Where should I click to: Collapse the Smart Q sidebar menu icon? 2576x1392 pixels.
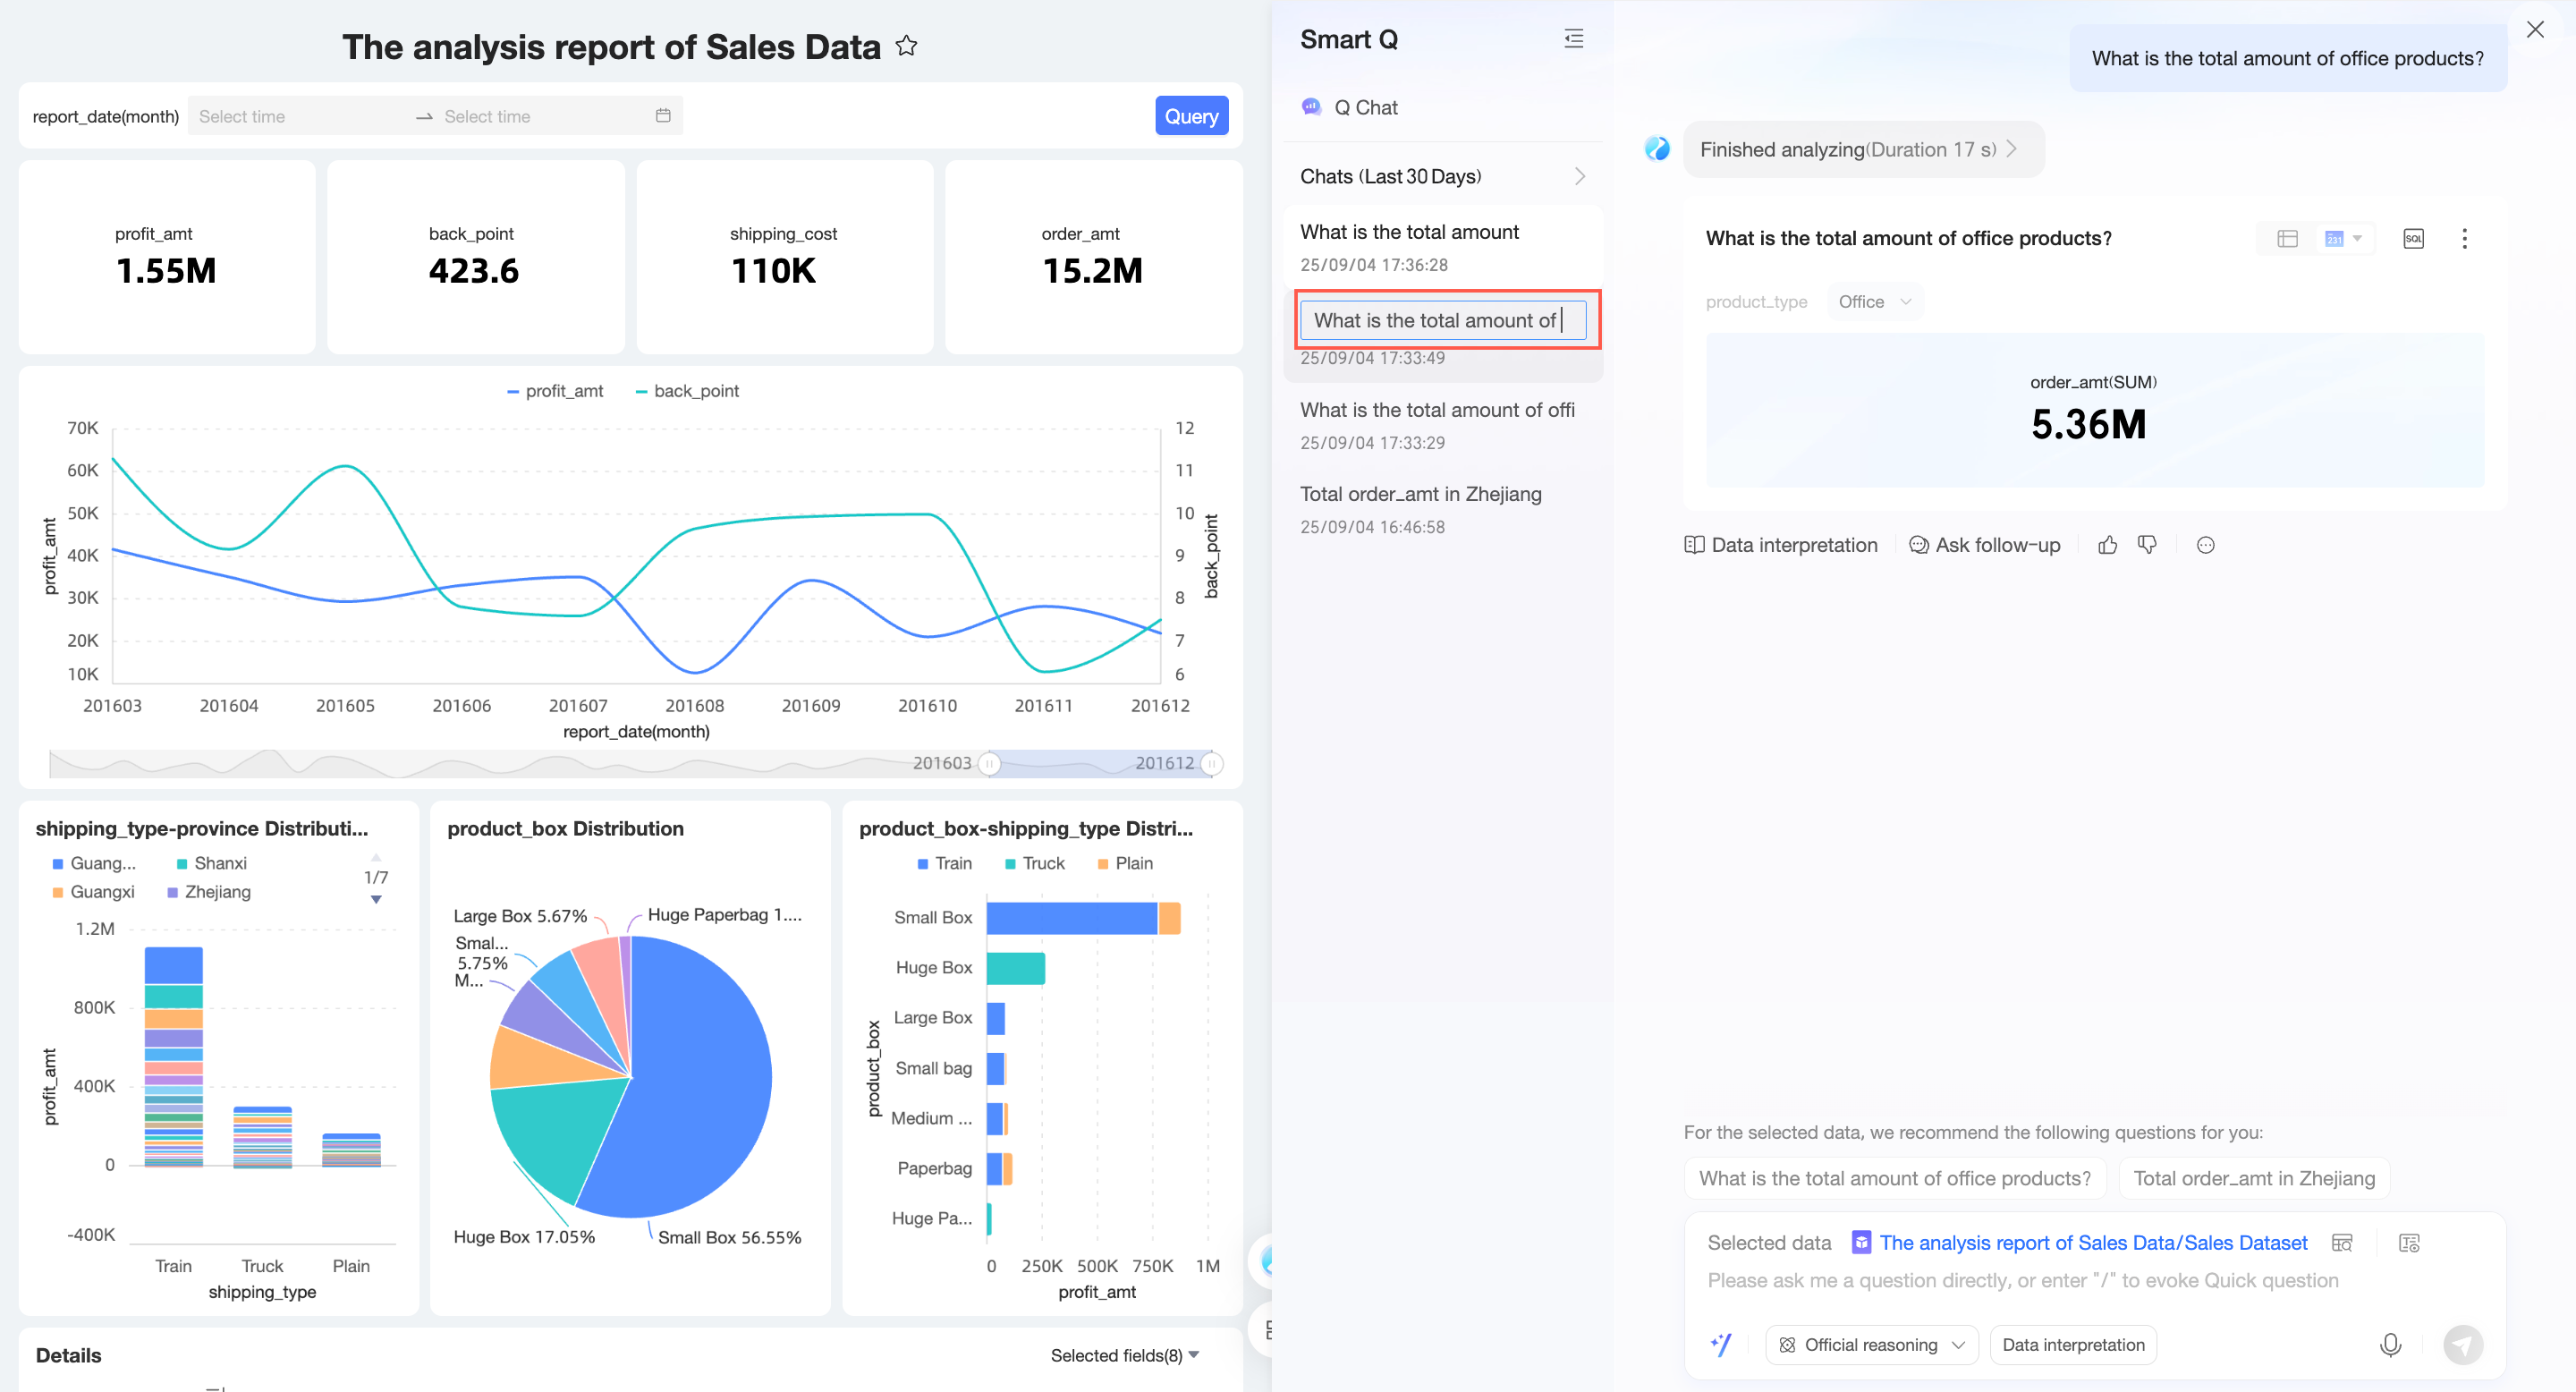1573,39
